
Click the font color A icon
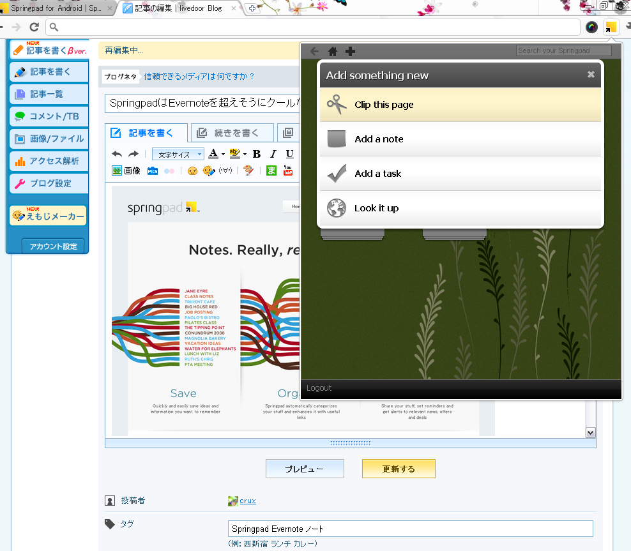pos(213,154)
